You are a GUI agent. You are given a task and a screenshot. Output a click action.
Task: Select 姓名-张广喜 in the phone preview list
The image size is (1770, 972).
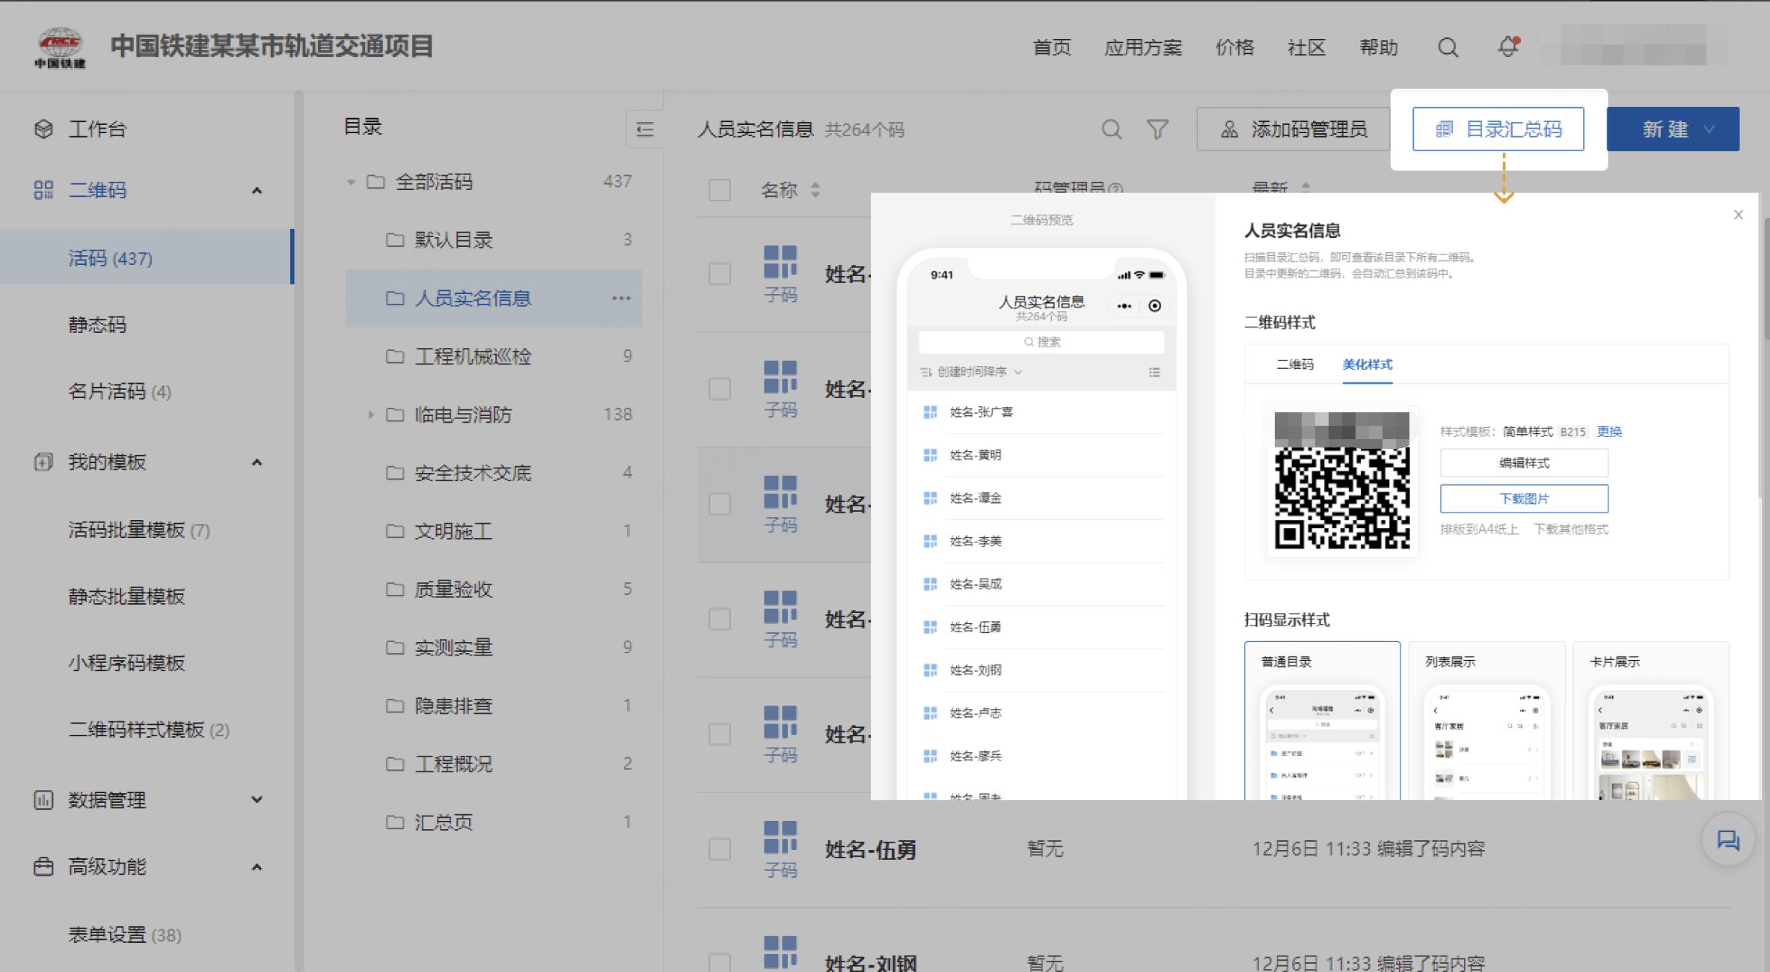[x=981, y=412]
